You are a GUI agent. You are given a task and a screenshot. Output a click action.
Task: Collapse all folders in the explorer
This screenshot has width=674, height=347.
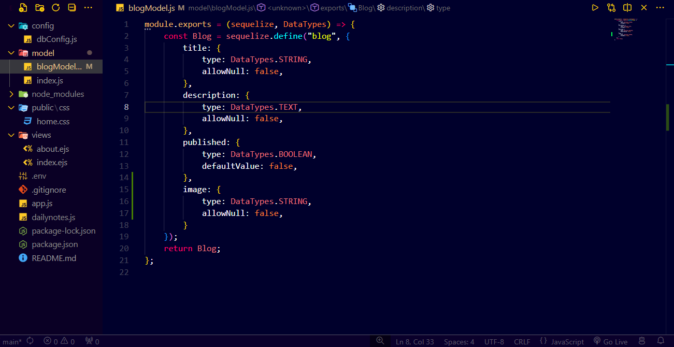point(72,8)
